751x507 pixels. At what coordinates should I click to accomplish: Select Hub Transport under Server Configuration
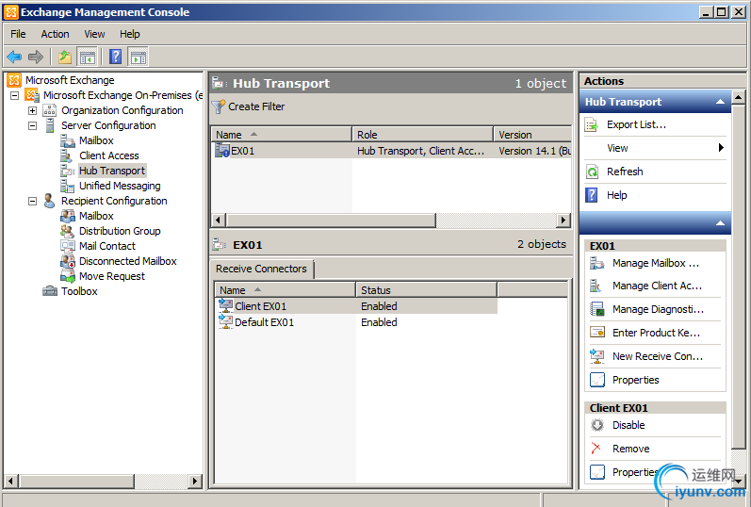(x=112, y=171)
